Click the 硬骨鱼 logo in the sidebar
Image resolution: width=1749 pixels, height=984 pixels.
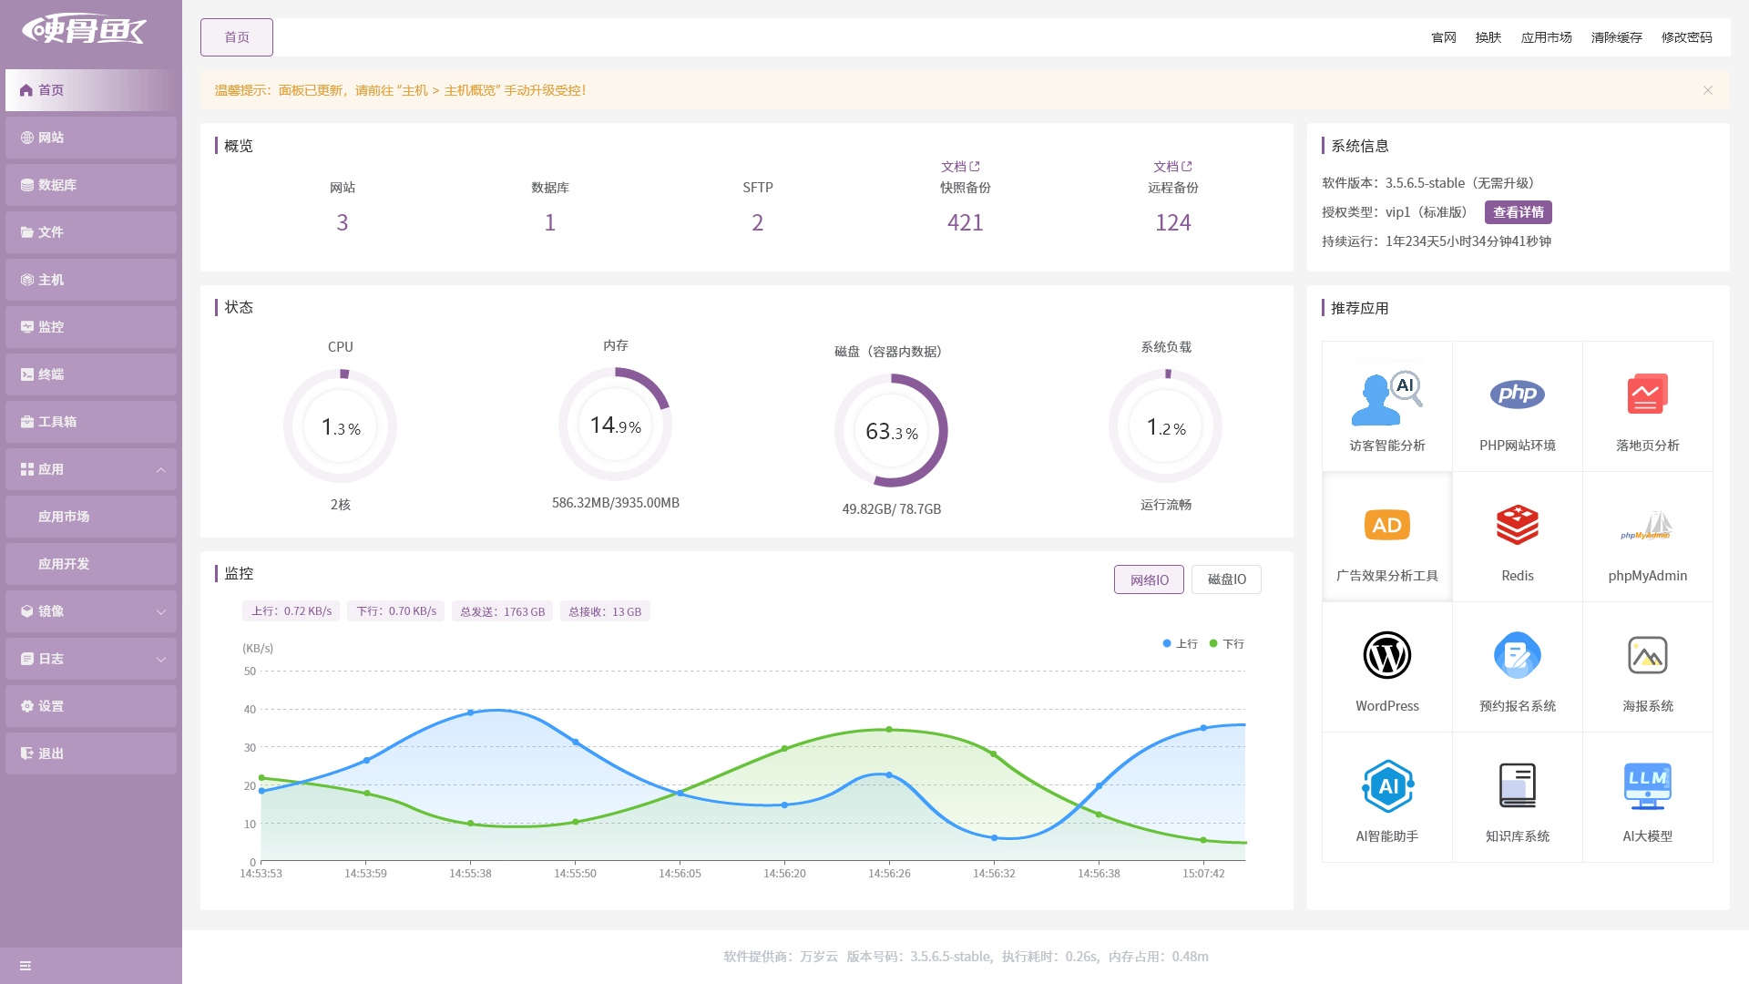pyautogui.click(x=84, y=30)
